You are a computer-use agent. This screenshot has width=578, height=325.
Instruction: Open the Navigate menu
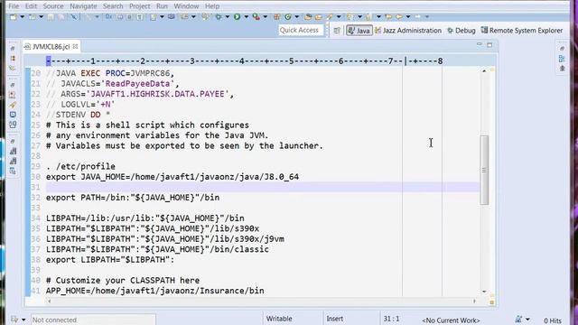83,6
